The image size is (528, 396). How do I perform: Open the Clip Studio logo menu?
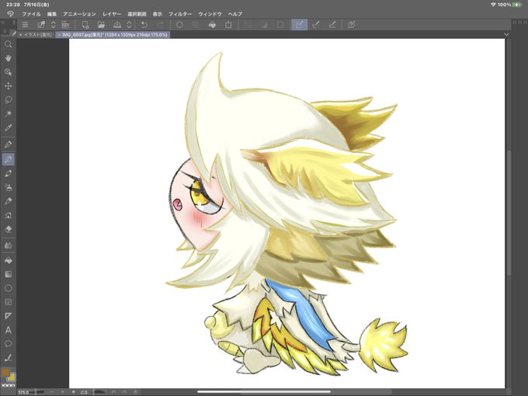pos(10,14)
